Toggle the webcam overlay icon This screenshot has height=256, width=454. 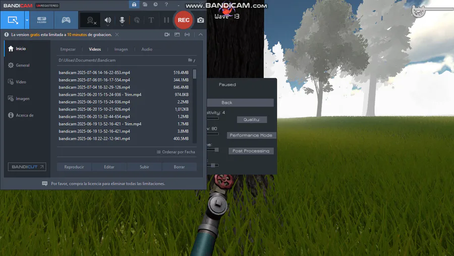(90, 20)
